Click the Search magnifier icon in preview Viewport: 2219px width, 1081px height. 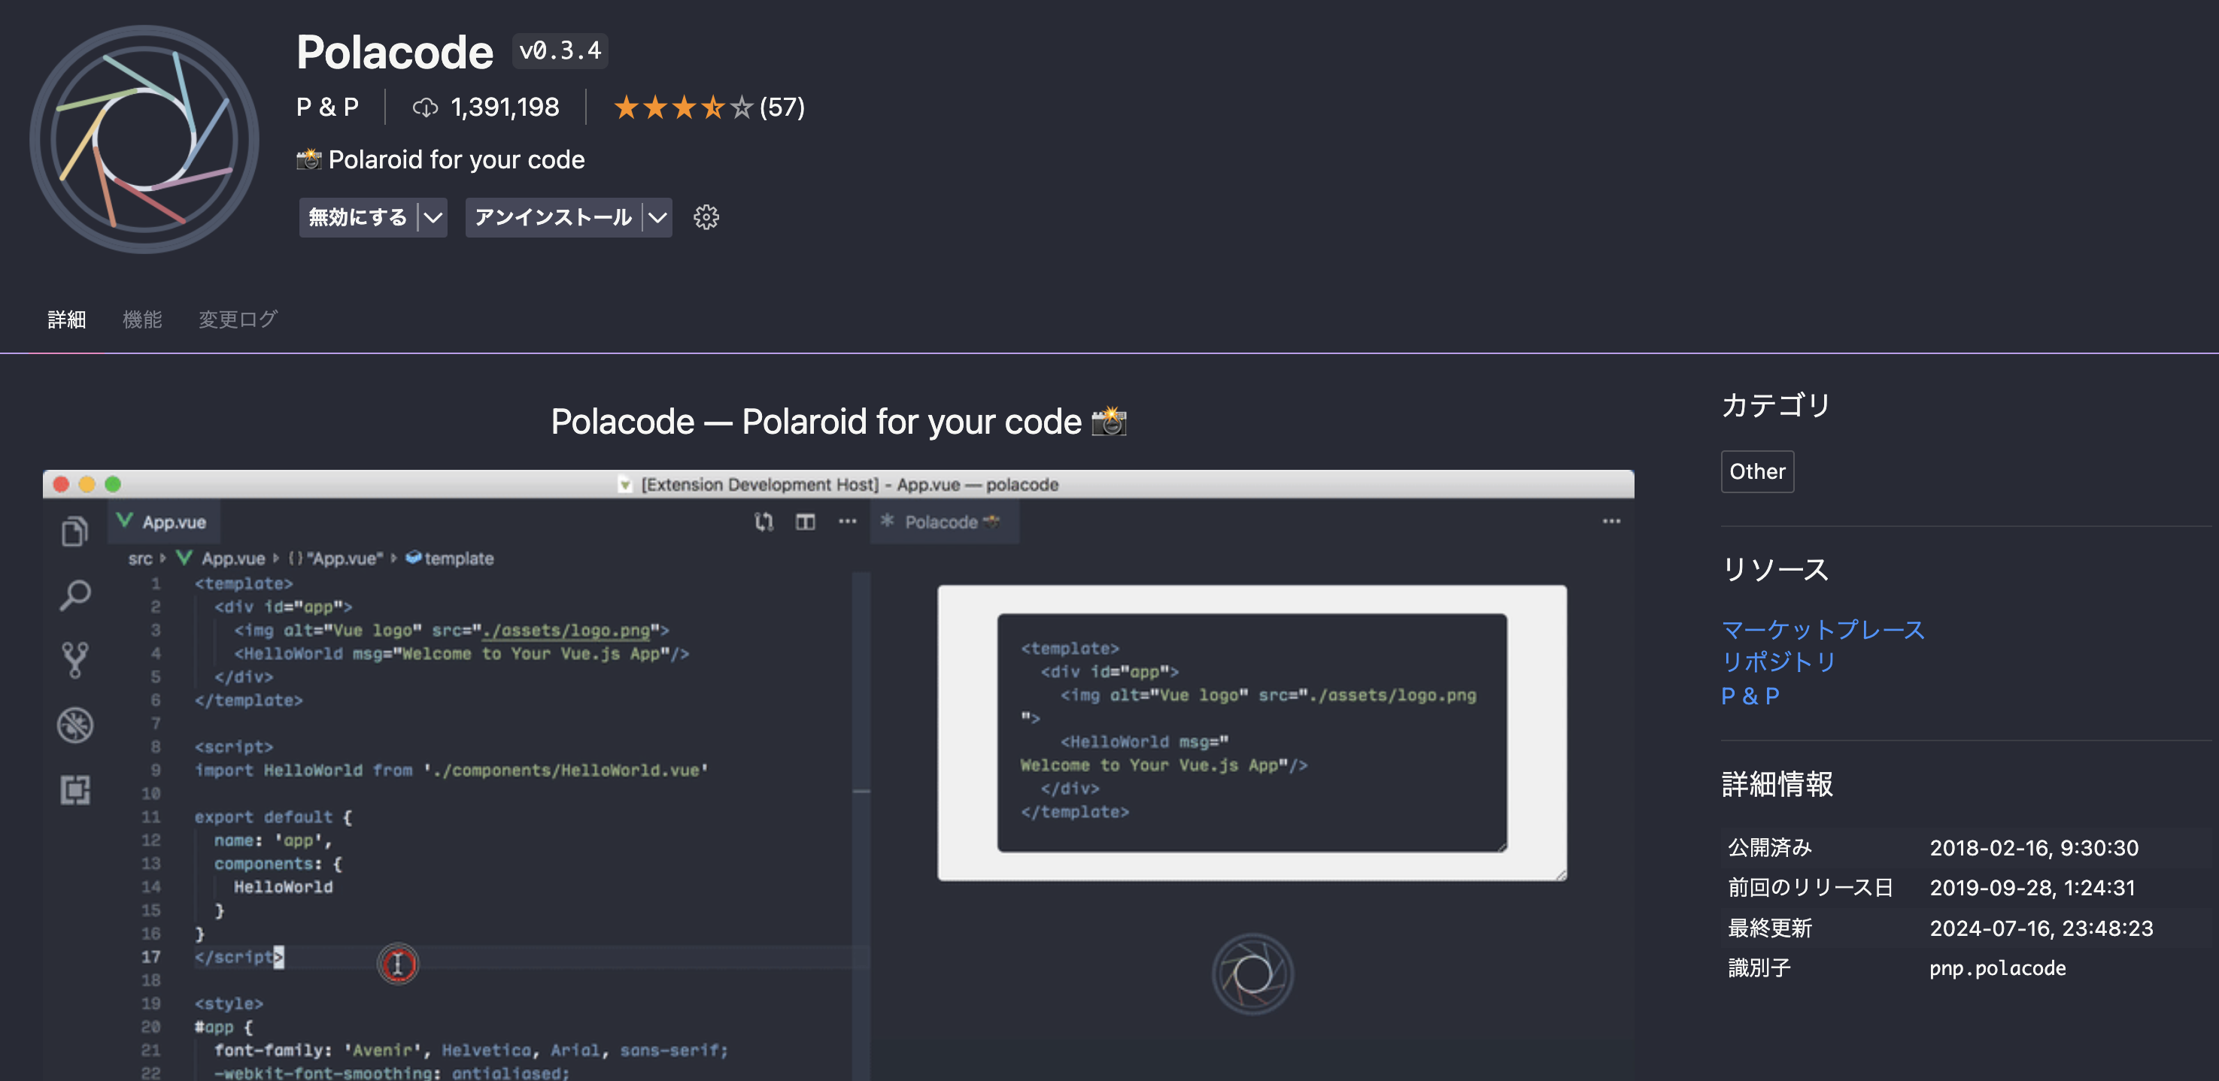[75, 595]
